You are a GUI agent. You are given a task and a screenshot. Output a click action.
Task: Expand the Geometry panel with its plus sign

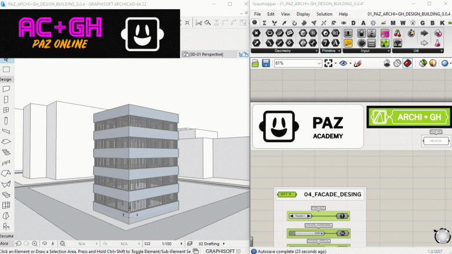point(316,51)
